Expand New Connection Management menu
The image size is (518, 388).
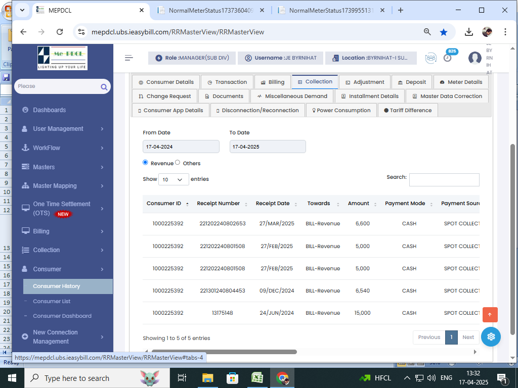(x=62, y=337)
